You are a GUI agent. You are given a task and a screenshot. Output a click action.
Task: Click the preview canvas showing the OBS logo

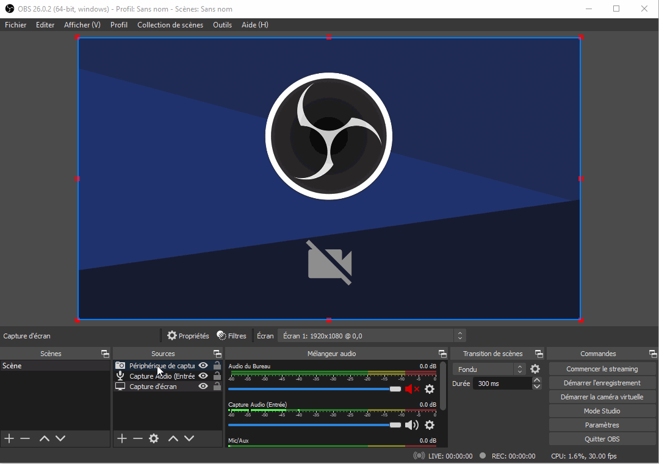(329, 179)
